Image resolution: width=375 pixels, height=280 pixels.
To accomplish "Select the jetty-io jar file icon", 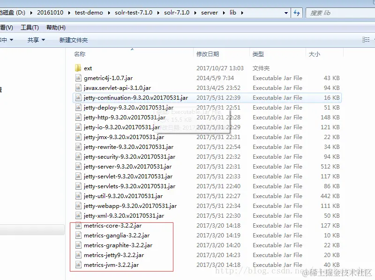I will click(78, 127).
